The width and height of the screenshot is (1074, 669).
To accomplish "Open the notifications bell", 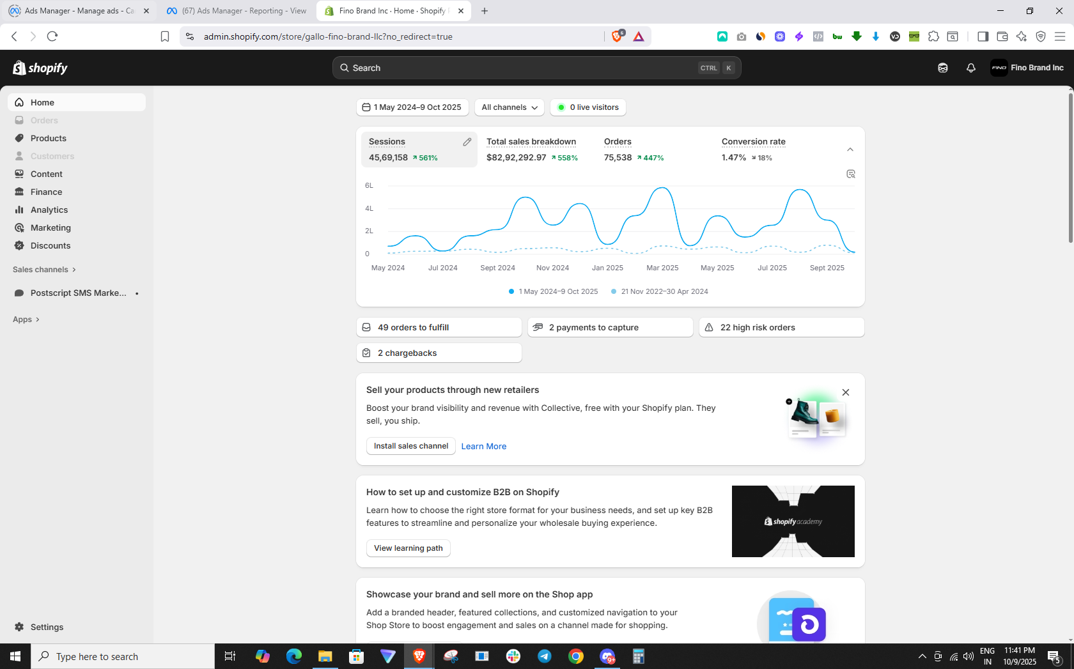I will (x=970, y=68).
